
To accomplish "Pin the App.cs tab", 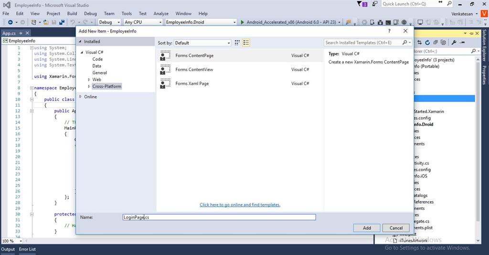I will click(x=21, y=33).
